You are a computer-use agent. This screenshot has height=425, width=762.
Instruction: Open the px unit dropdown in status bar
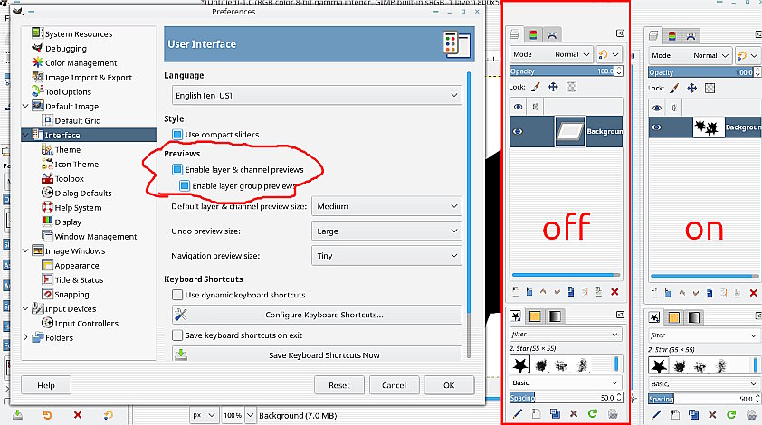(x=205, y=415)
